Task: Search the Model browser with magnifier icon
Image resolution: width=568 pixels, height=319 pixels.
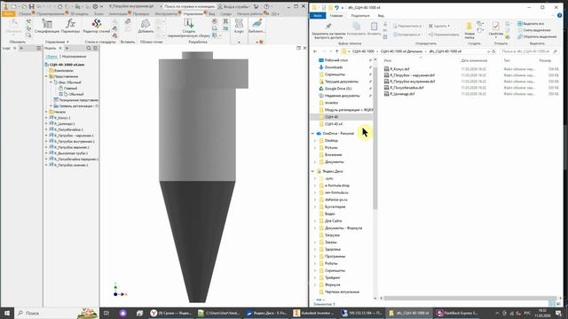Action: coord(89,48)
